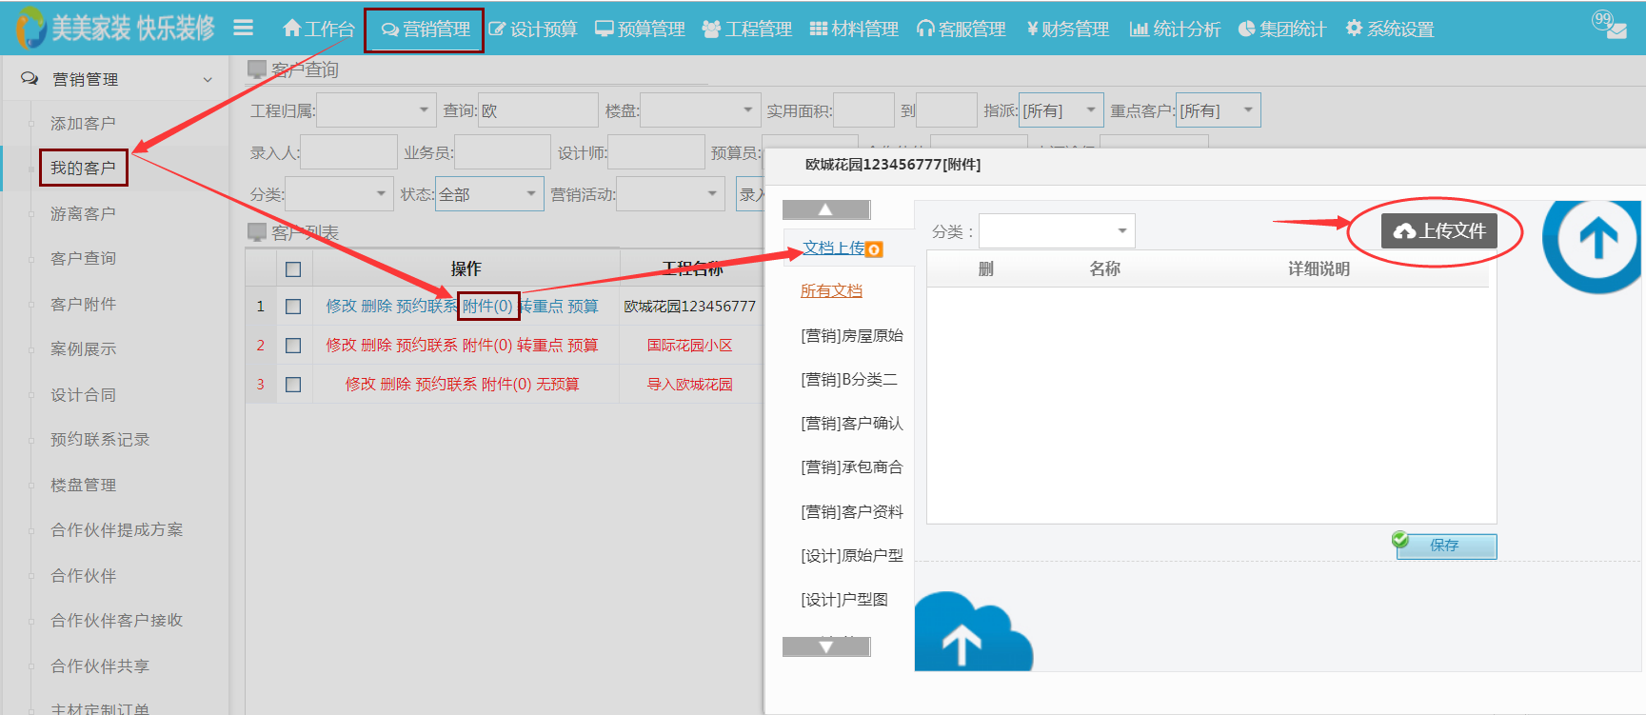Check the checkbox for row 2 customer
The height and width of the screenshot is (715, 1646).
click(x=293, y=346)
